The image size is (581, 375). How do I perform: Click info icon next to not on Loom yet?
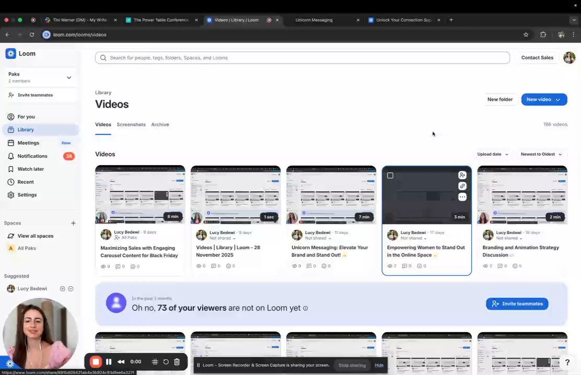pyautogui.click(x=305, y=308)
